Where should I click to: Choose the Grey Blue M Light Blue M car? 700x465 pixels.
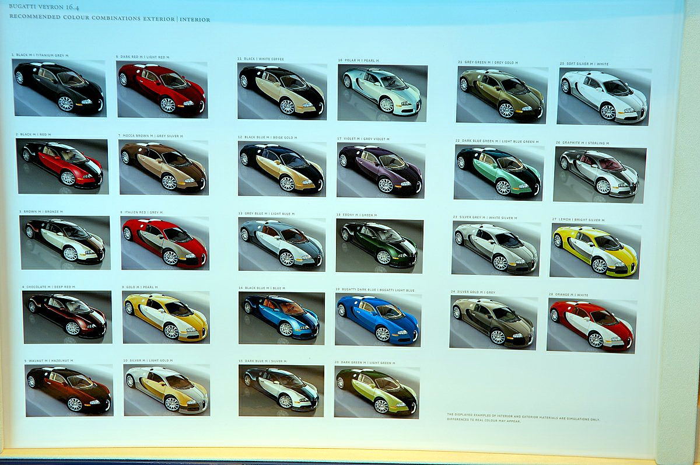point(282,244)
